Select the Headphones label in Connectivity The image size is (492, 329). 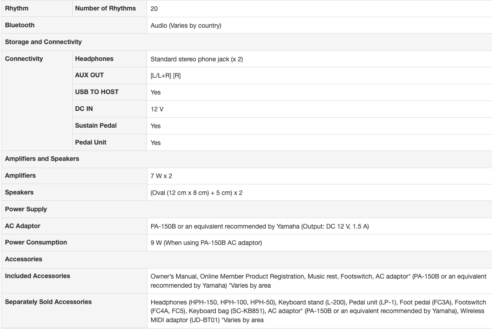(94, 59)
